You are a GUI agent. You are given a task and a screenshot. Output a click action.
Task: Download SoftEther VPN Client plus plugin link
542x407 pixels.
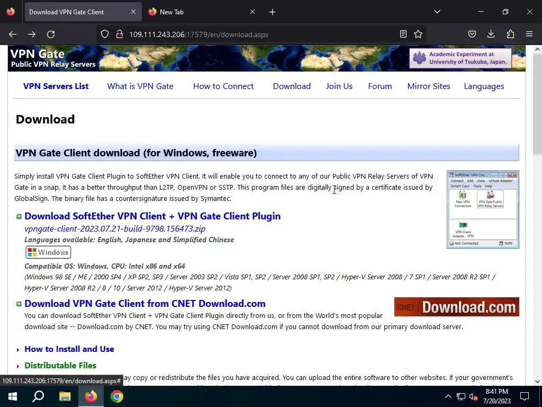(152, 216)
